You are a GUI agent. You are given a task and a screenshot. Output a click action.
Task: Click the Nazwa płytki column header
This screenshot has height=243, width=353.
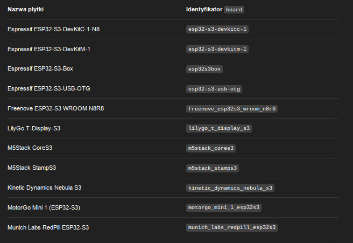coord(26,10)
